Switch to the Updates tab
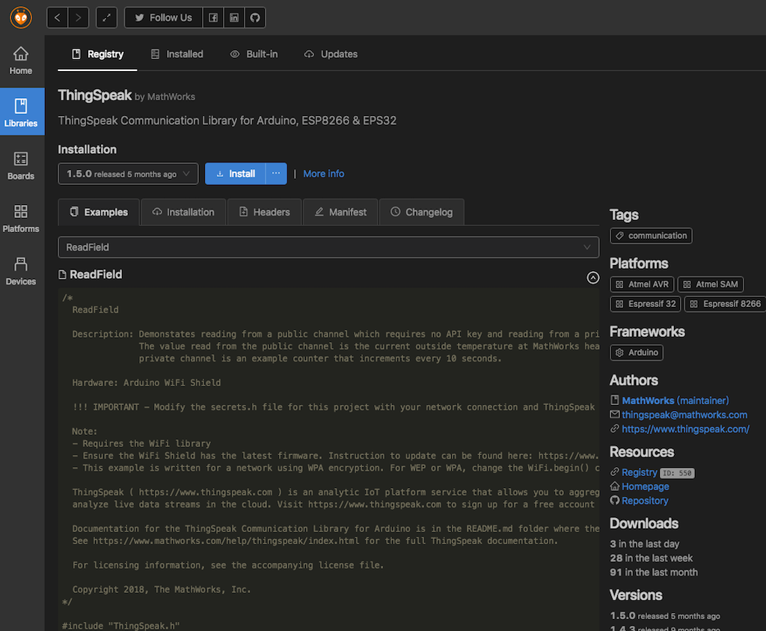 coord(331,54)
